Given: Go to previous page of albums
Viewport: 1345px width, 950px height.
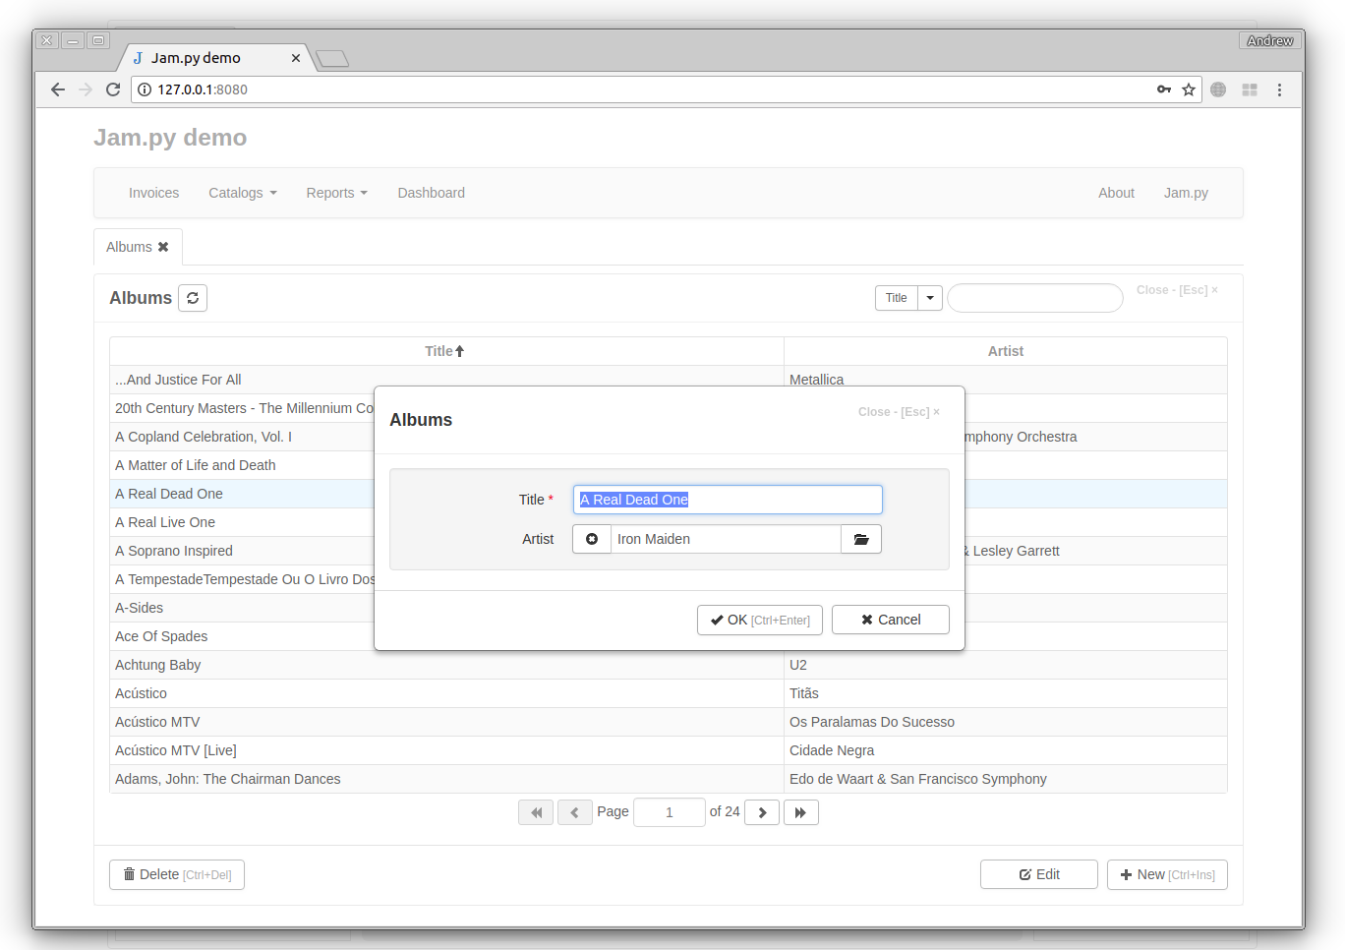Looking at the screenshot, I should click(x=575, y=812).
